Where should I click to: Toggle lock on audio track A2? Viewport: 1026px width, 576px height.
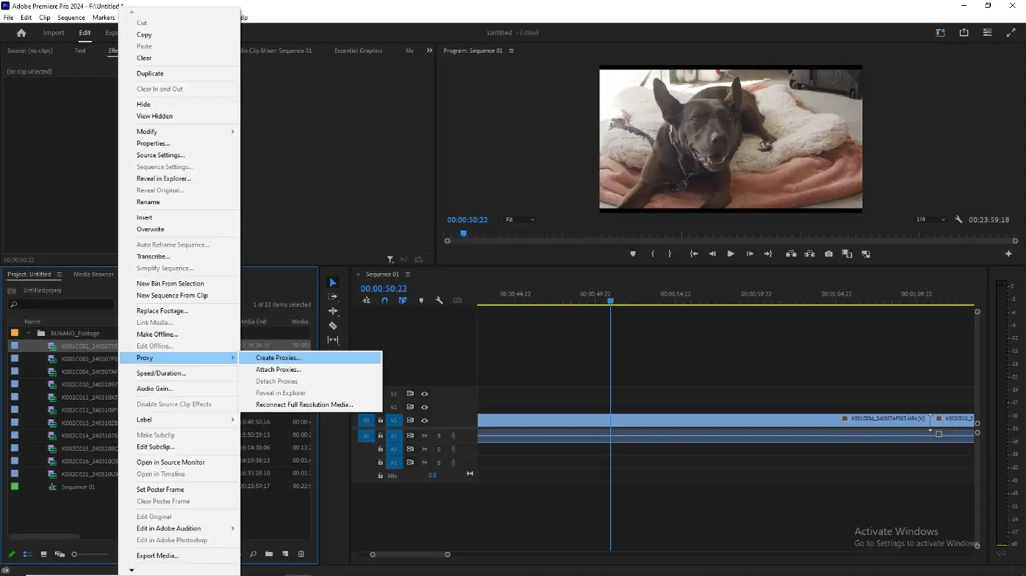tap(380, 449)
